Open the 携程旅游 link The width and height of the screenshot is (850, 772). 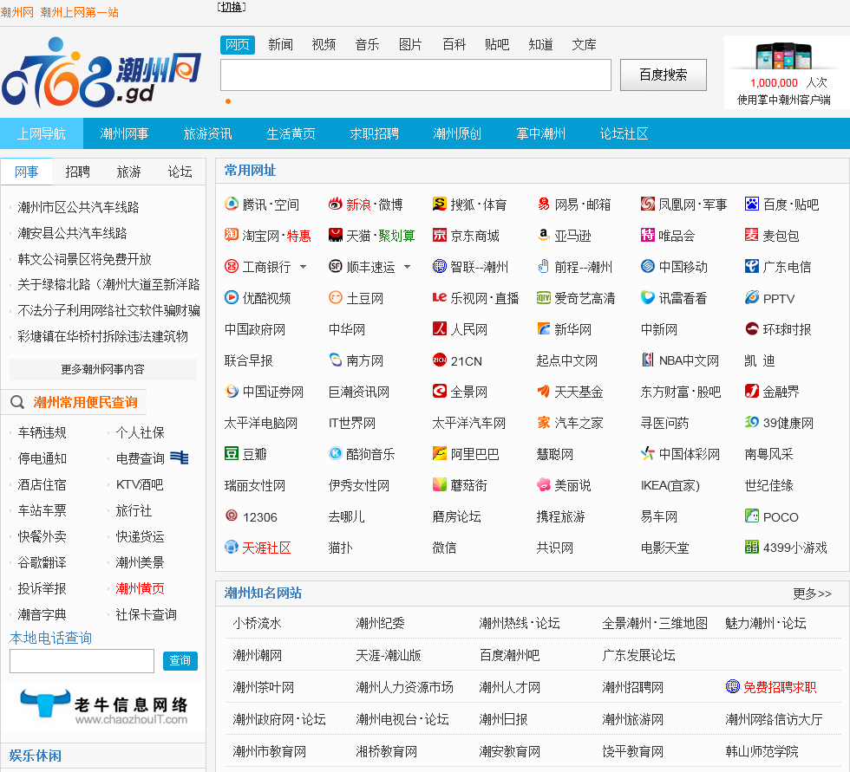[560, 516]
